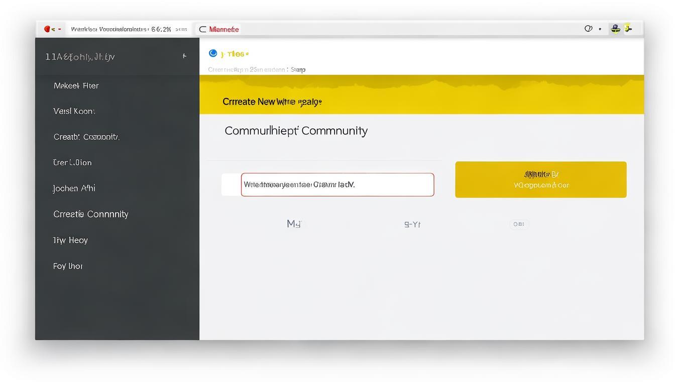675x386 pixels.
Task: Select Crreatie Connnnity in the sidebar
Action: coord(91,214)
